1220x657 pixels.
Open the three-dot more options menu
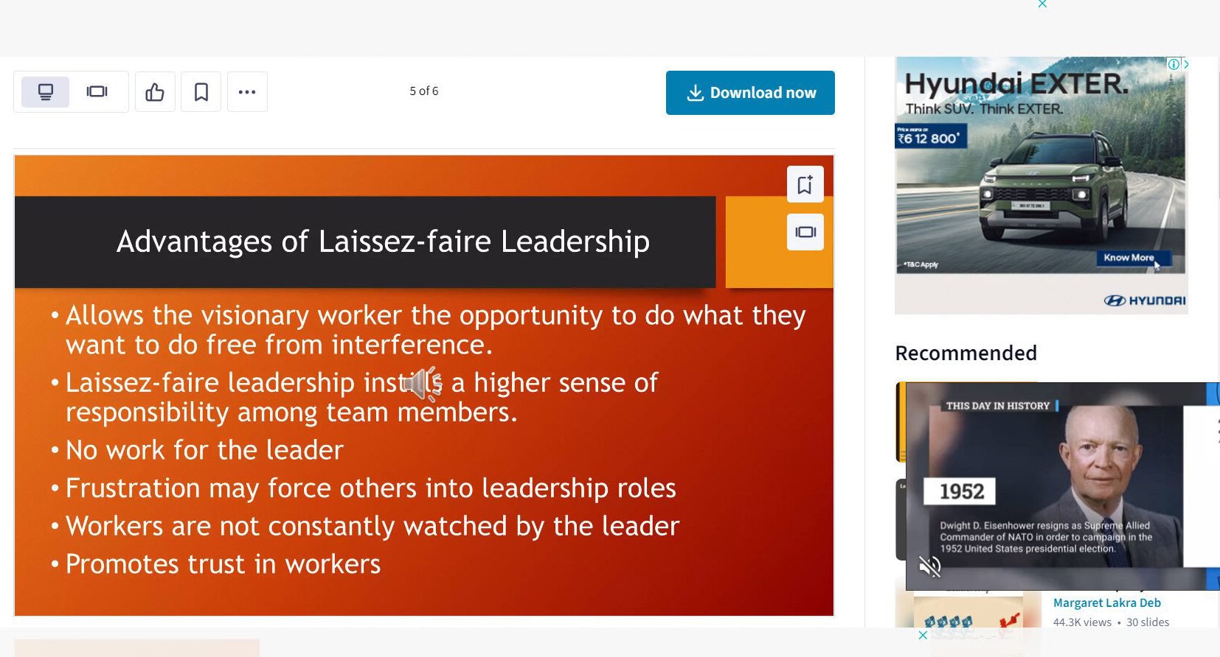(247, 92)
